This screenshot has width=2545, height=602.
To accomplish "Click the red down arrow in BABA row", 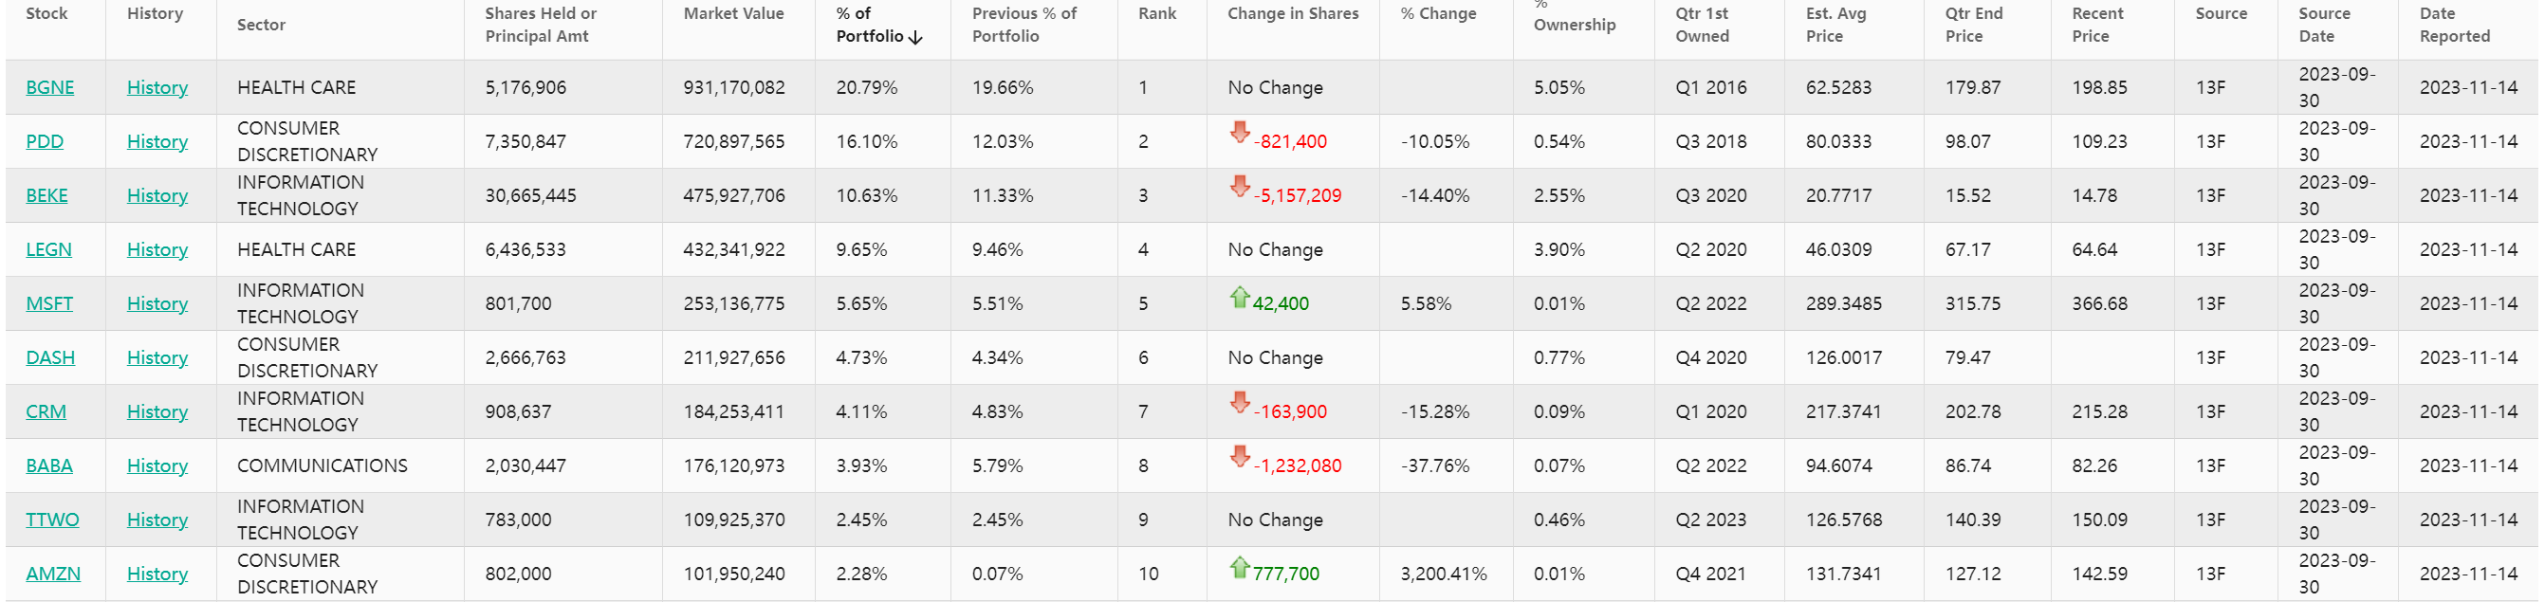I will pyautogui.click(x=1239, y=456).
